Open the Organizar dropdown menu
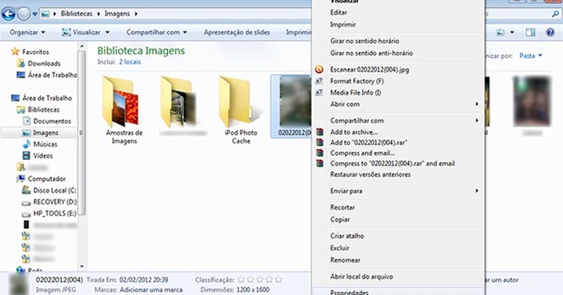 click(28, 32)
